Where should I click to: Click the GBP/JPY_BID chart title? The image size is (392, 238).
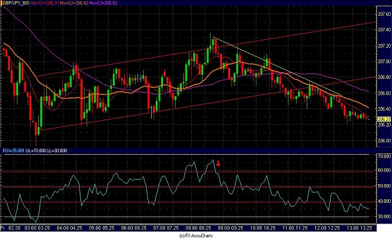pyautogui.click(x=16, y=3)
